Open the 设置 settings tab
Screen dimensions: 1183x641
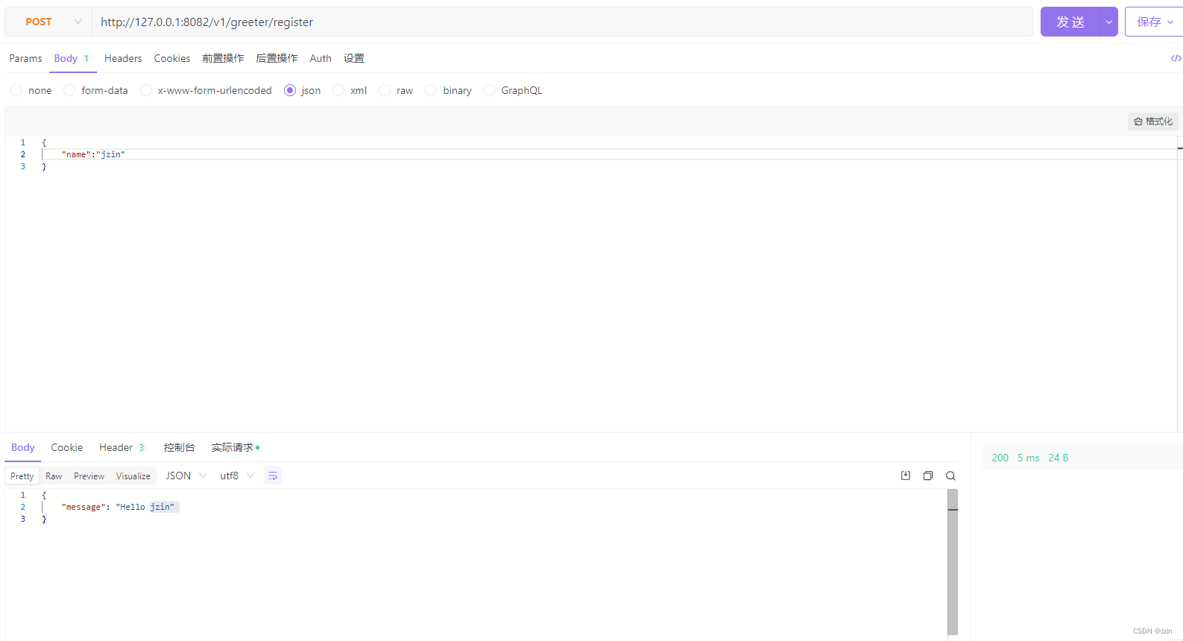(x=354, y=58)
